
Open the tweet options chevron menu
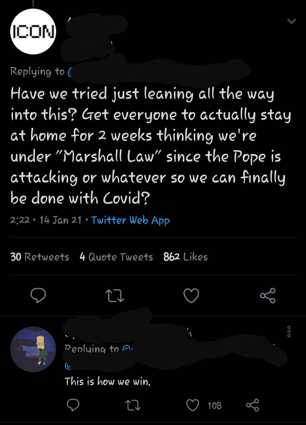pos(291,21)
